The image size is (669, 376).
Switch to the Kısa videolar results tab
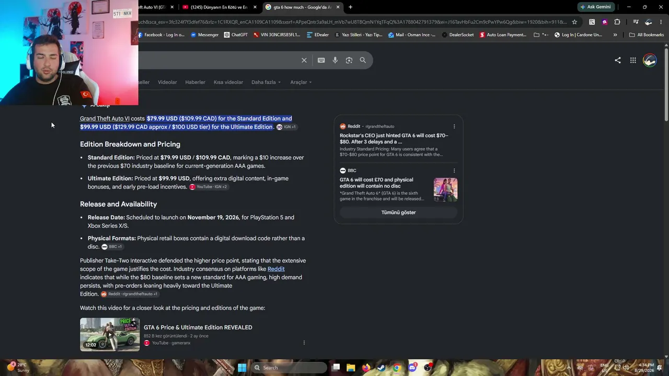point(228,82)
